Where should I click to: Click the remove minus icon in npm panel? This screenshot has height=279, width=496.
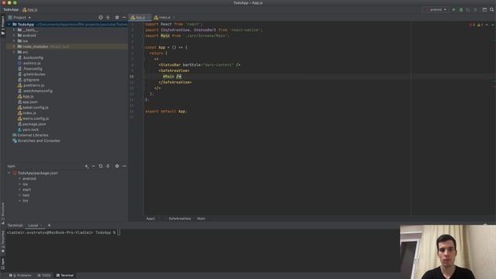coord(93,166)
